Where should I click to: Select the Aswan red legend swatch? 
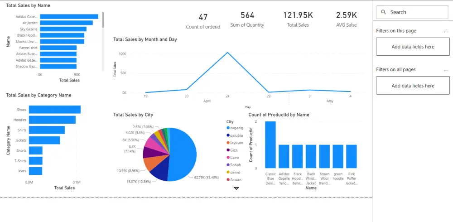point(228,180)
